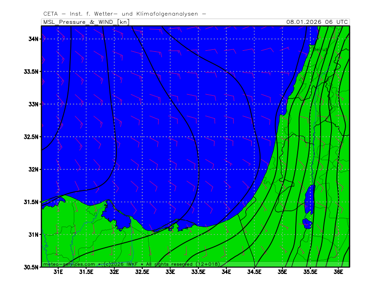Open the meteo-services.com copyright link
The width and height of the screenshot is (391, 293).
(x=69, y=264)
